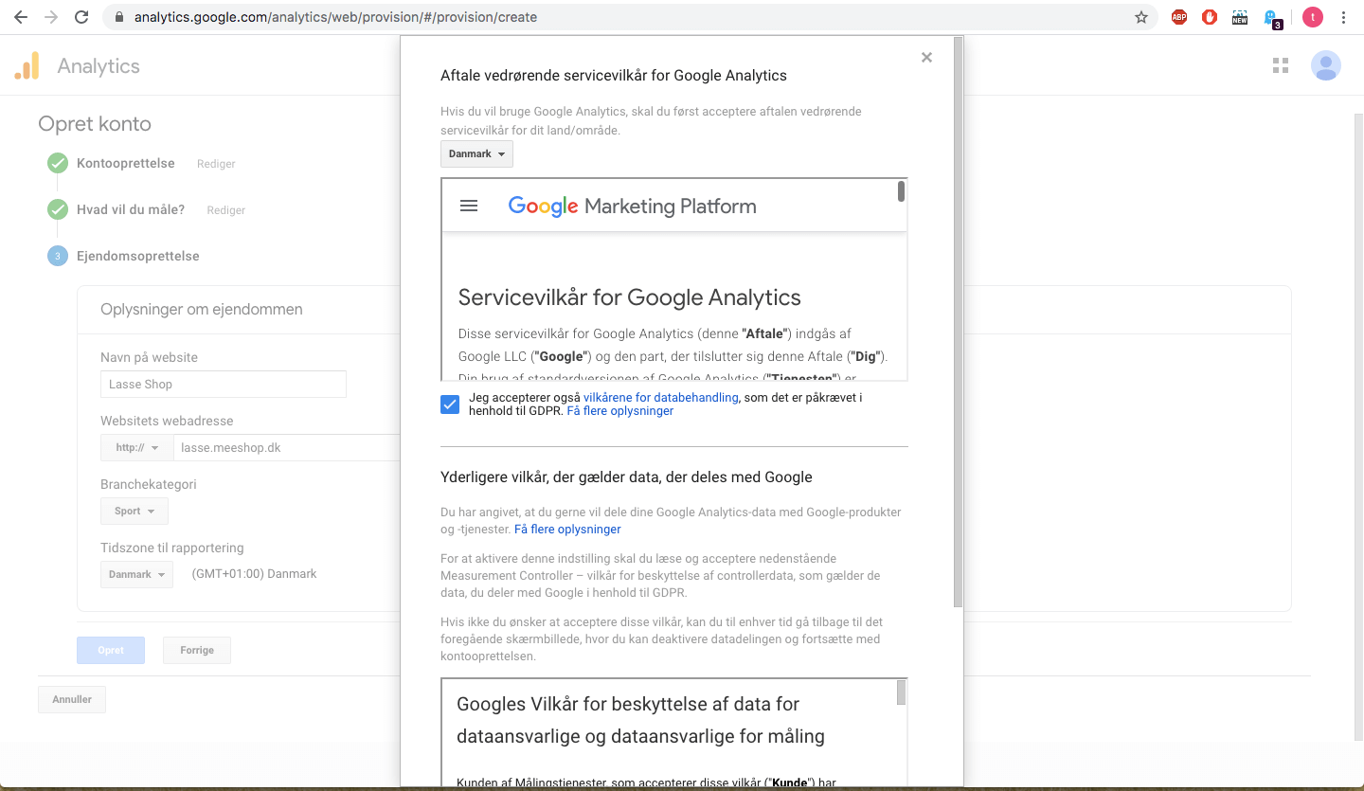Click Få flere oplysninger near GDPR checkbox
The image size is (1364, 791).
click(x=620, y=411)
